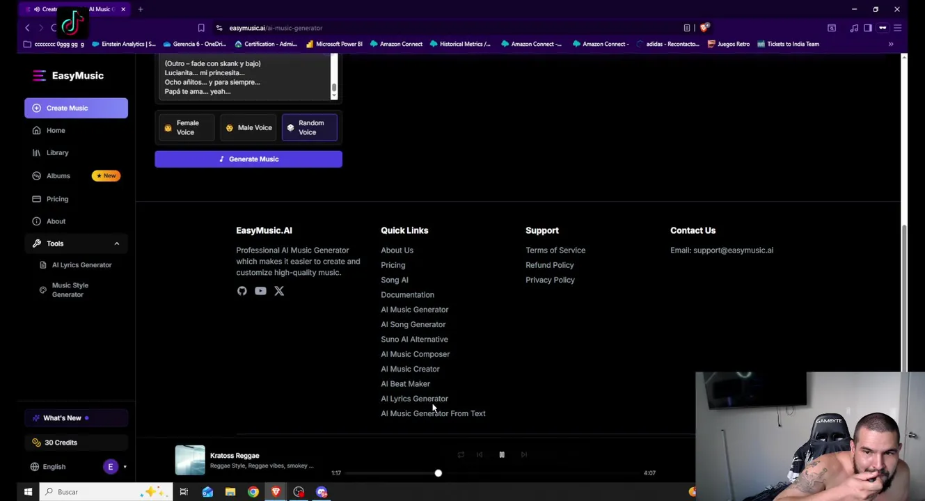Select Male Voice option
This screenshot has height=501, width=925.
pos(248,128)
